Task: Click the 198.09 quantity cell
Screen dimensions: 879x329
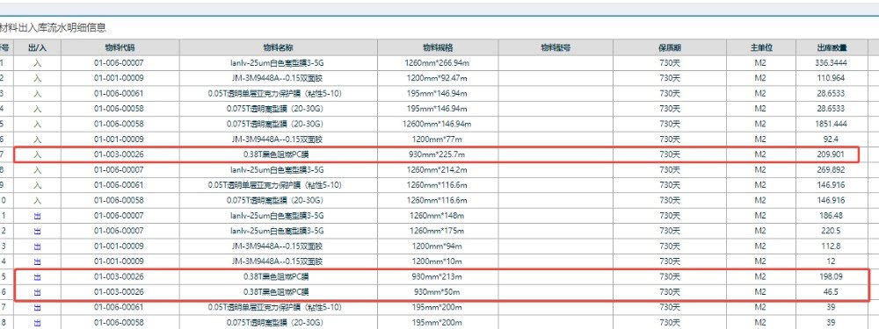Action: [x=832, y=276]
